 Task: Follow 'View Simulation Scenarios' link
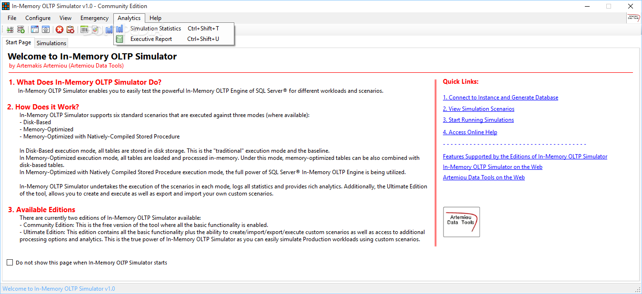(479, 109)
